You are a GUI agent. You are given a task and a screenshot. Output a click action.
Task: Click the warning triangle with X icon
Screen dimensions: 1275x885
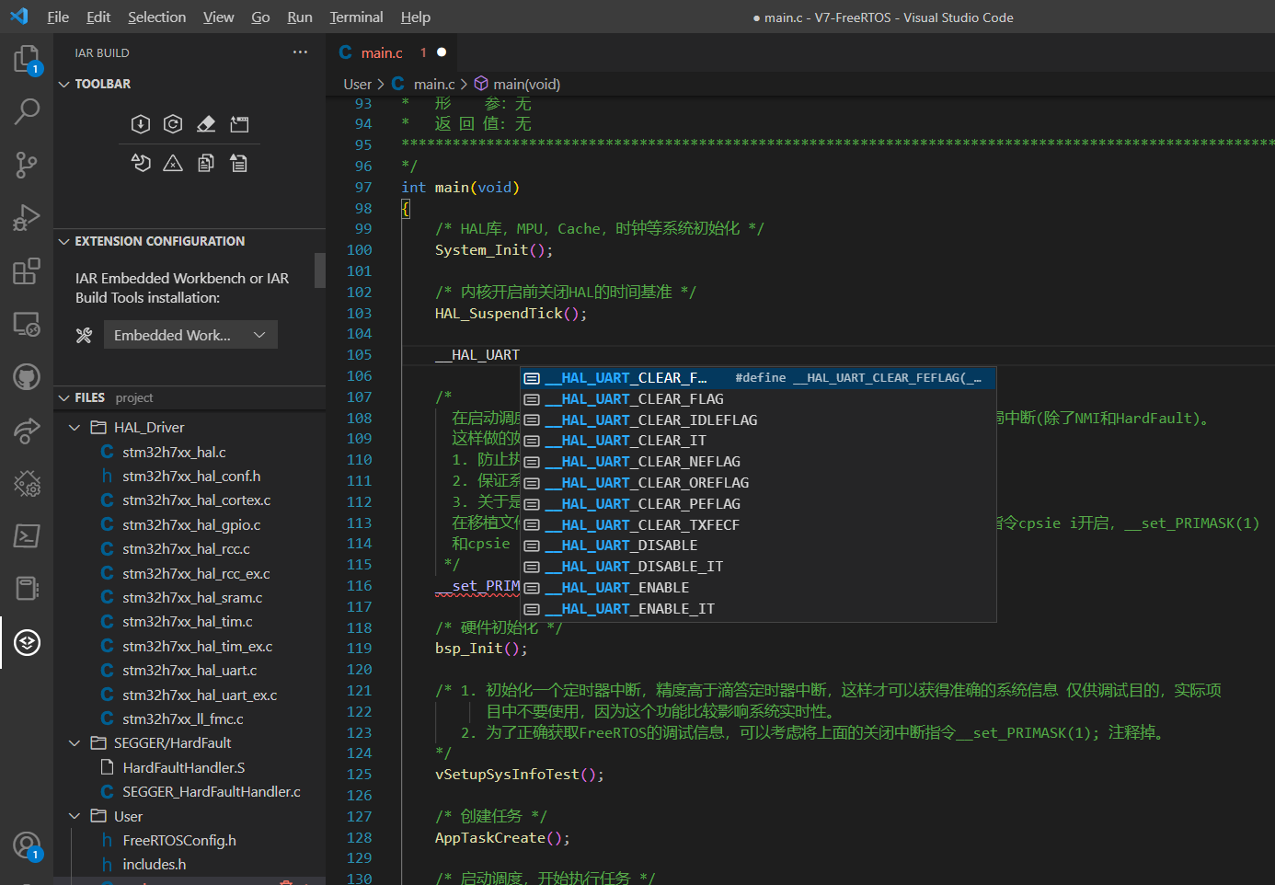(x=173, y=164)
